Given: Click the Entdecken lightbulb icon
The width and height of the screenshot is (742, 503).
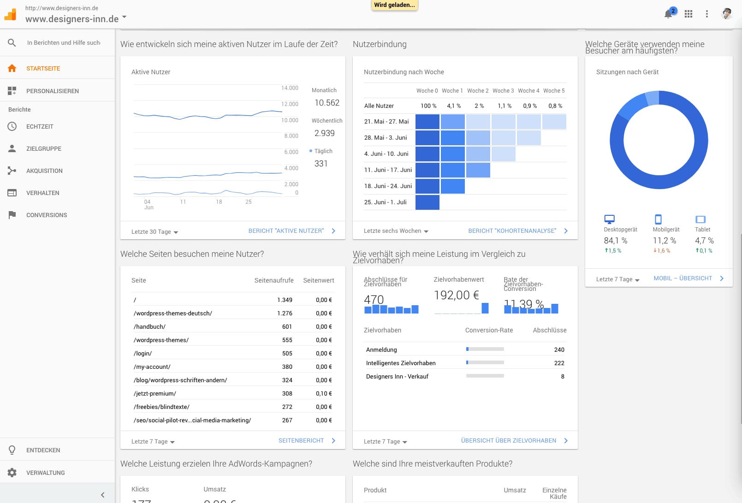Looking at the screenshot, I should coord(12,450).
